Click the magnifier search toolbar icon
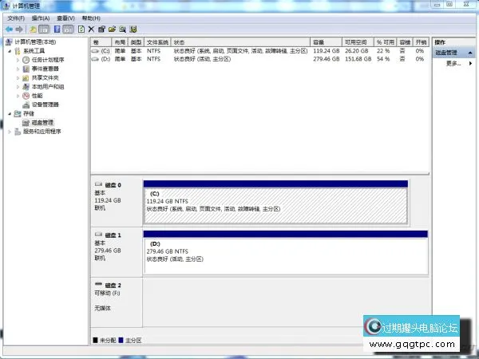This screenshot has height=359, width=479. point(122,30)
